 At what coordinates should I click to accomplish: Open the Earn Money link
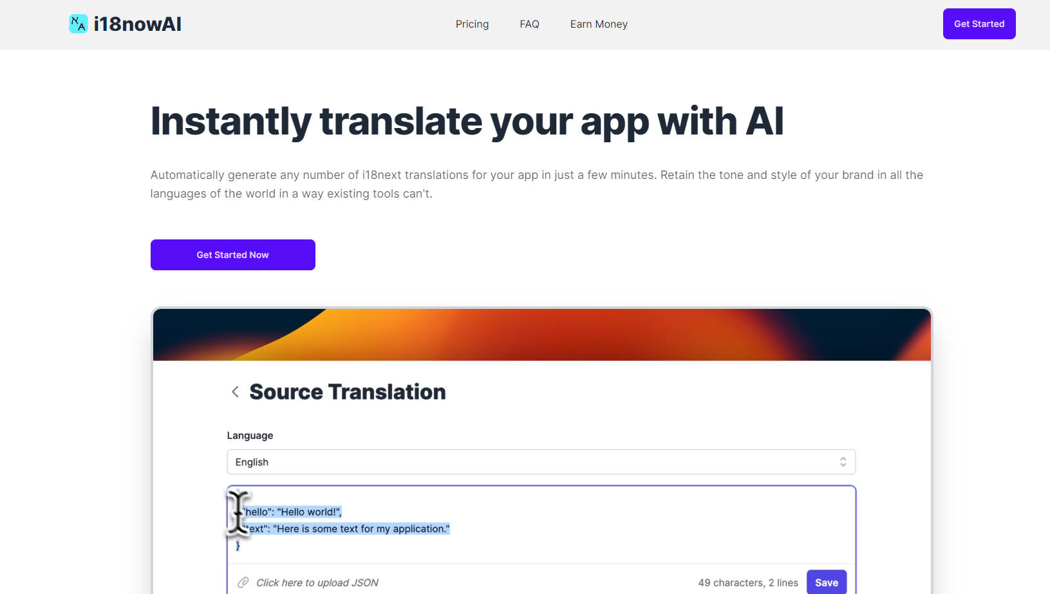pos(599,24)
